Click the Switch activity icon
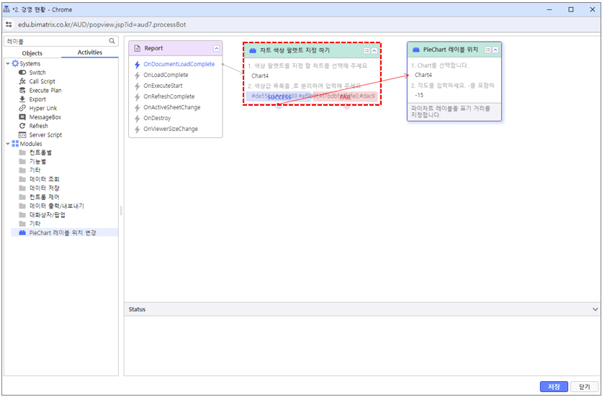This screenshot has width=602, height=397. coord(23,73)
